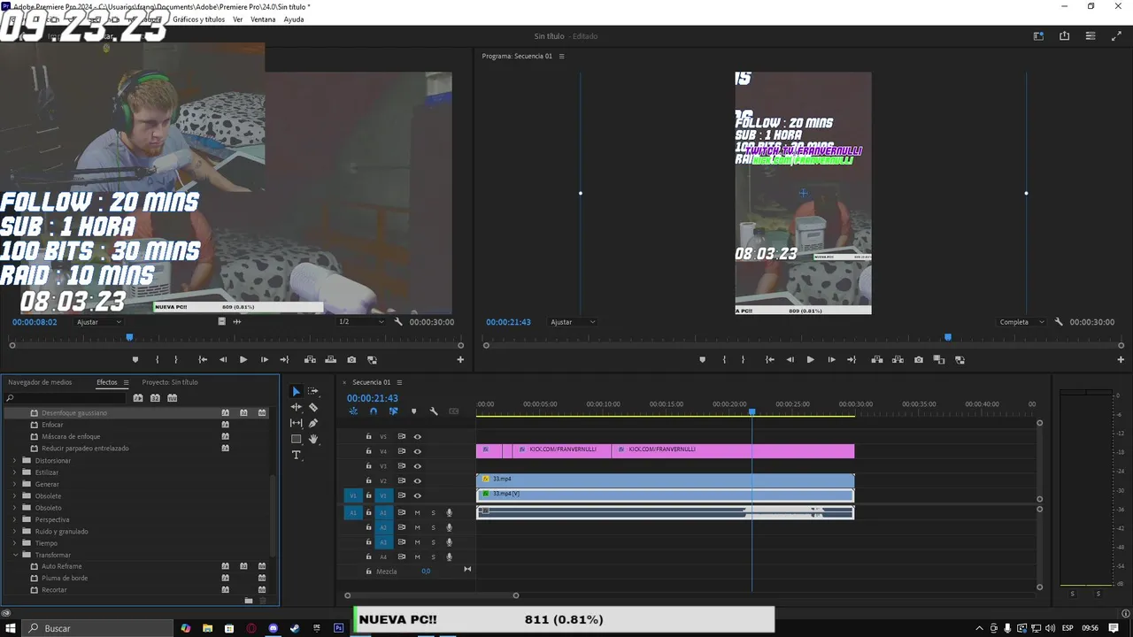Go to In point in Source monitor
The height and width of the screenshot is (637, 1133).
[x=203, y=360]
